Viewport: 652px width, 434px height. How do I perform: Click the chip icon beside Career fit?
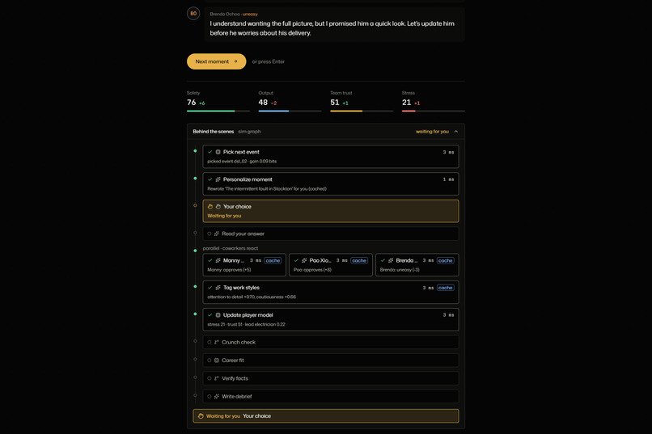point(217,360)
